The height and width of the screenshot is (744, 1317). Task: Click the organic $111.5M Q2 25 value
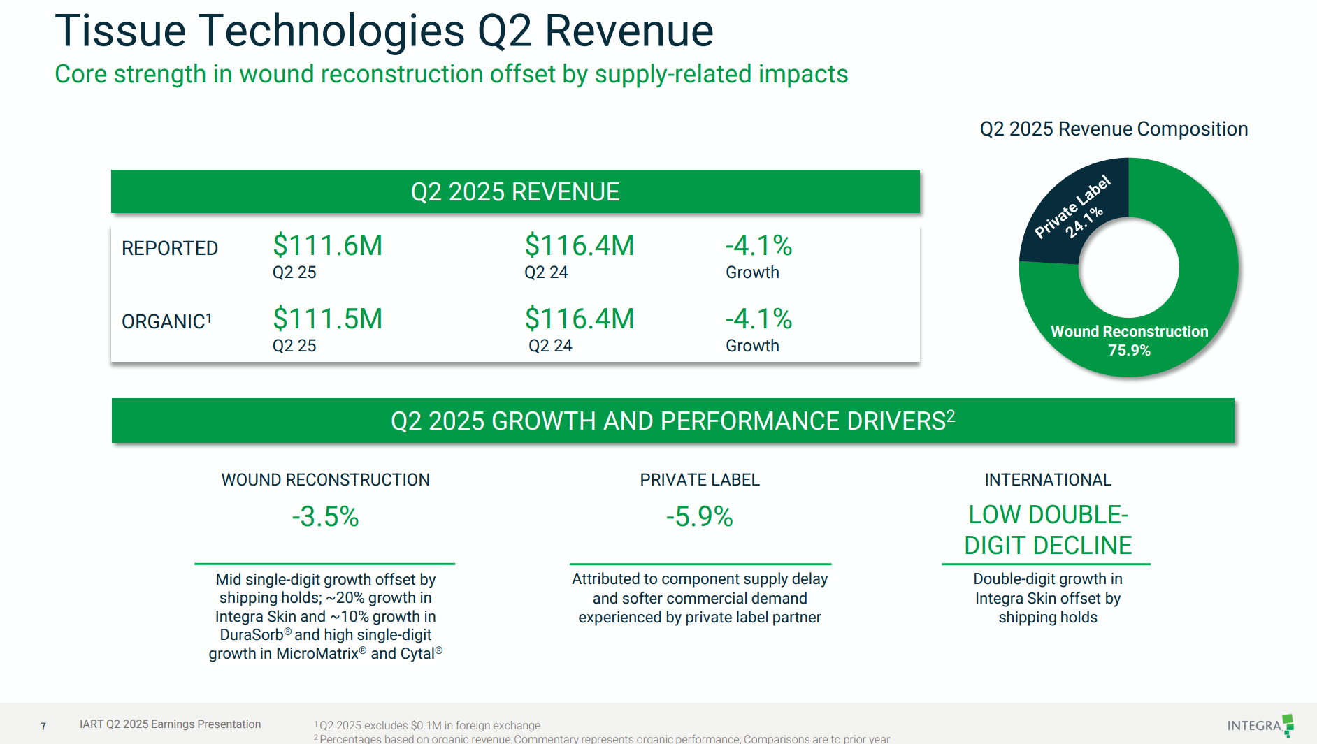point(327,319)
